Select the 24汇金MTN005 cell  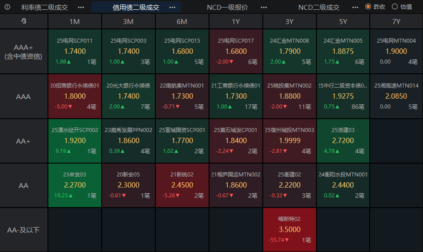[343, 51]
